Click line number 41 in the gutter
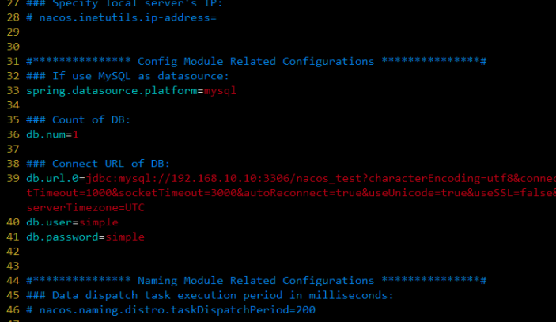This screenshot has height=322, width=556. pyautogui.click(x=13, y=237)
